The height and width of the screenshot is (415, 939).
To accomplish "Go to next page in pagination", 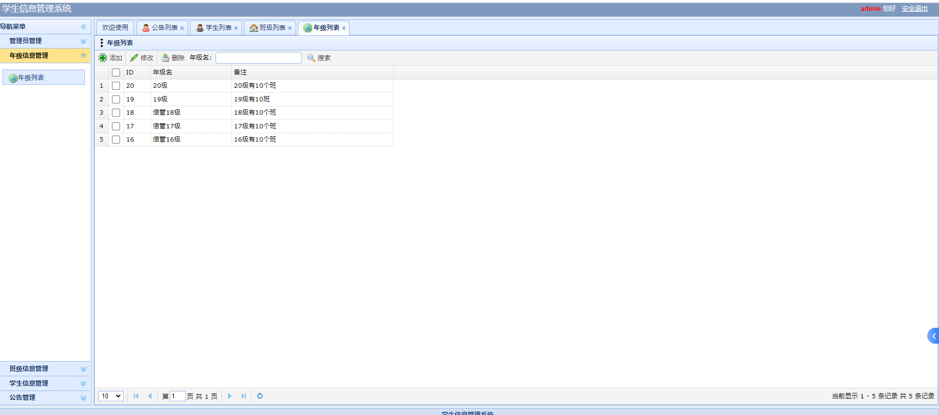I will (x=230, y=396).
